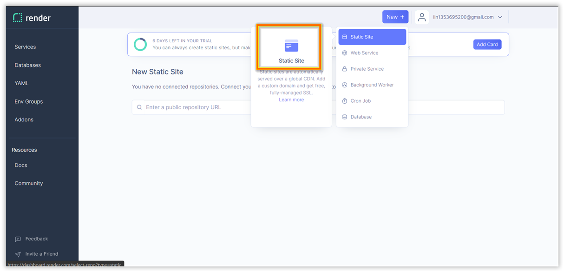Expand the account email dropdown chevron

pos(500,17)
